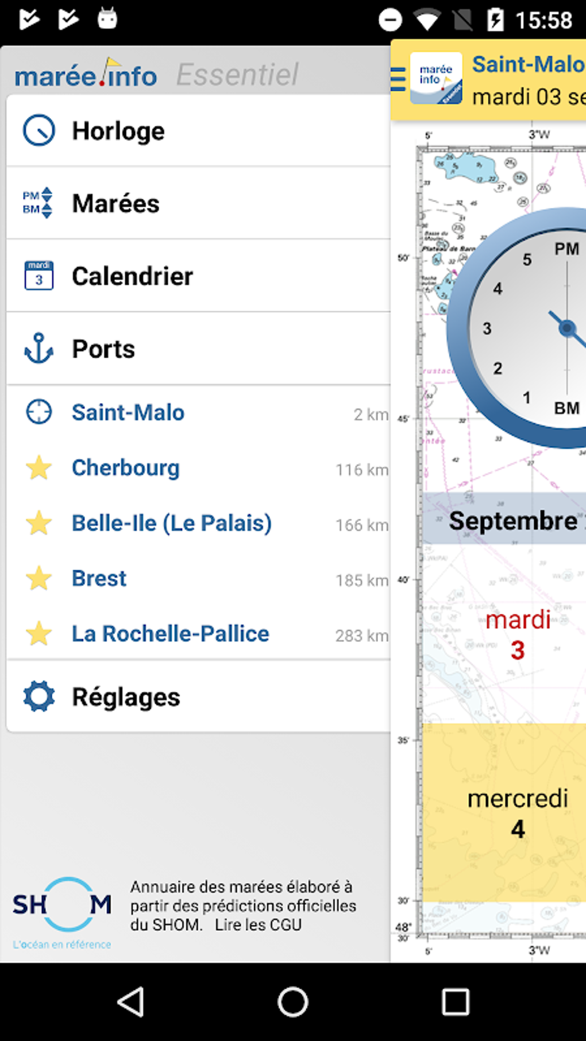The image size is (586, 1041).
Task: Close the drawer with the hamburger icon
Action: click(x=398, y=79)
